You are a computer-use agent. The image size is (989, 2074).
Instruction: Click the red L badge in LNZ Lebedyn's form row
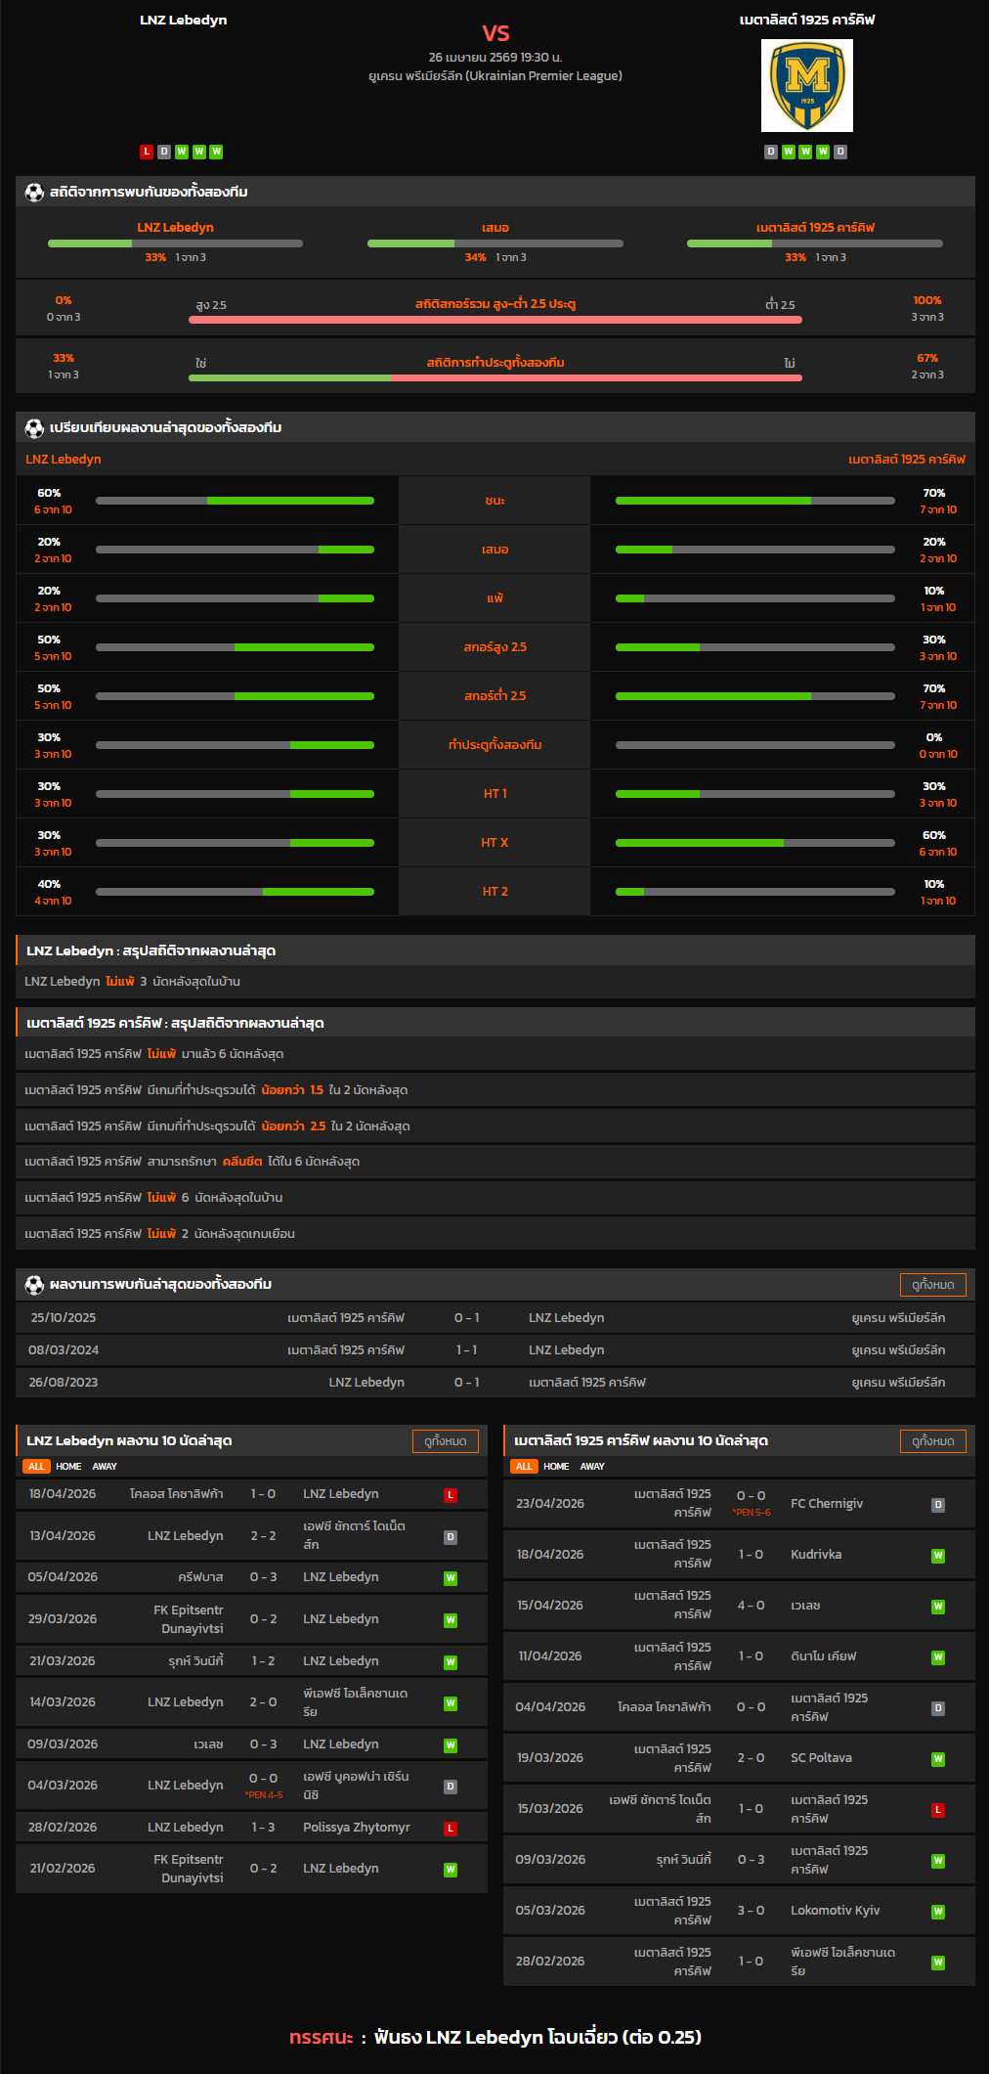coord(147,152)
